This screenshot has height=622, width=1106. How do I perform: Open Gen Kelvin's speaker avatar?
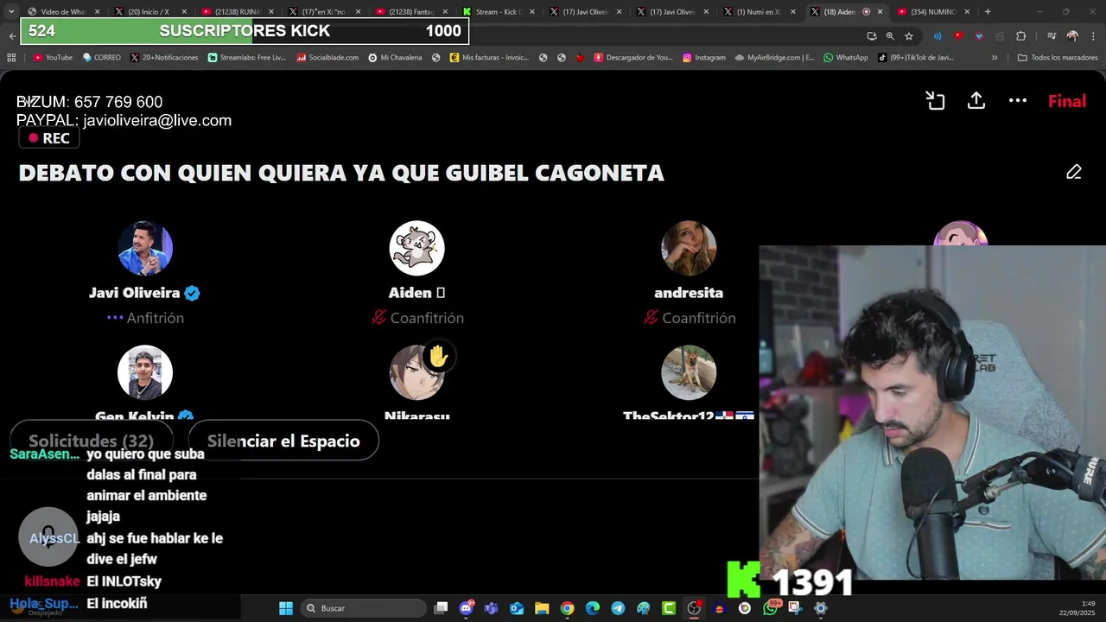click(x=145, y=372)
